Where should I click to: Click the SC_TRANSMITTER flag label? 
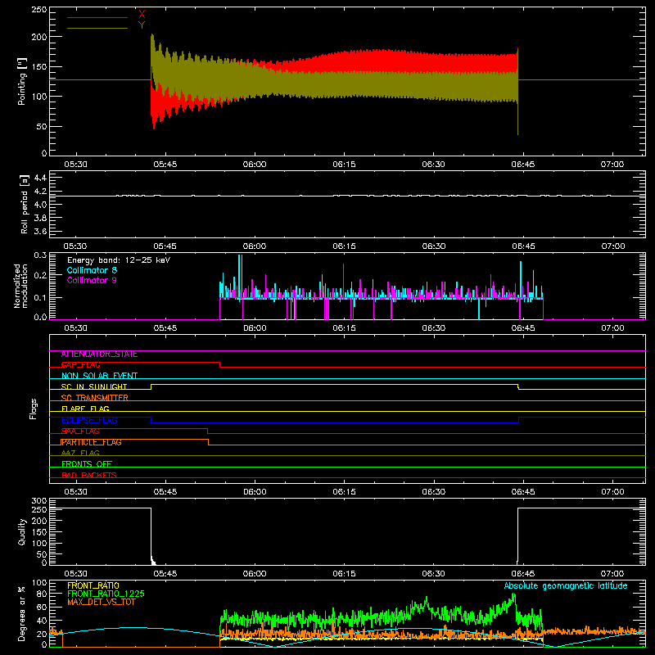tap(95, 398)
